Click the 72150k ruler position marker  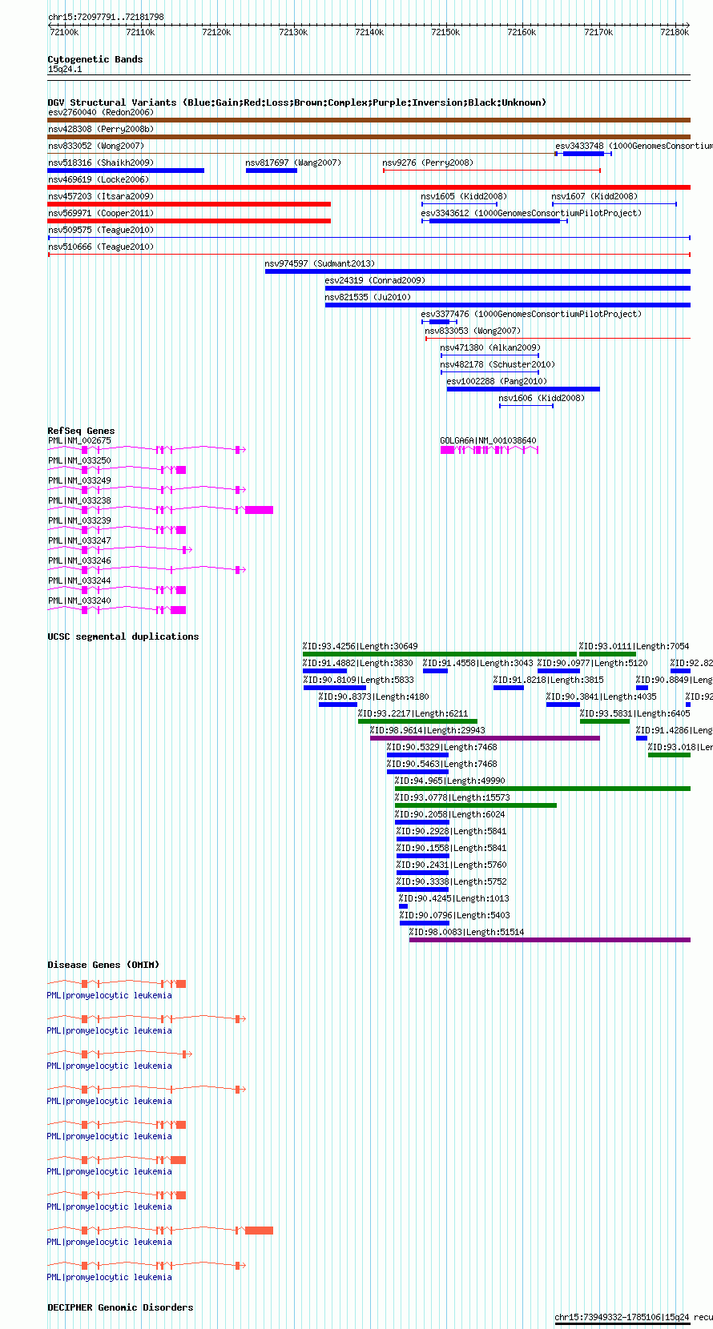(x=445, y=32)
